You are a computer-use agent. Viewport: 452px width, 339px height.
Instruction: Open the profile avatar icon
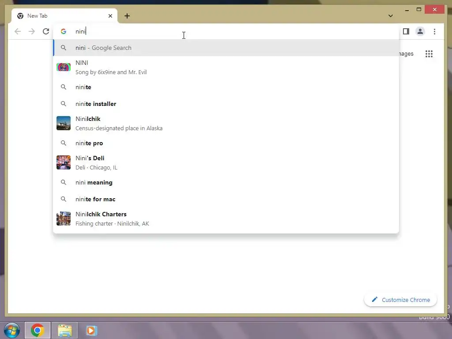(420, 31)
